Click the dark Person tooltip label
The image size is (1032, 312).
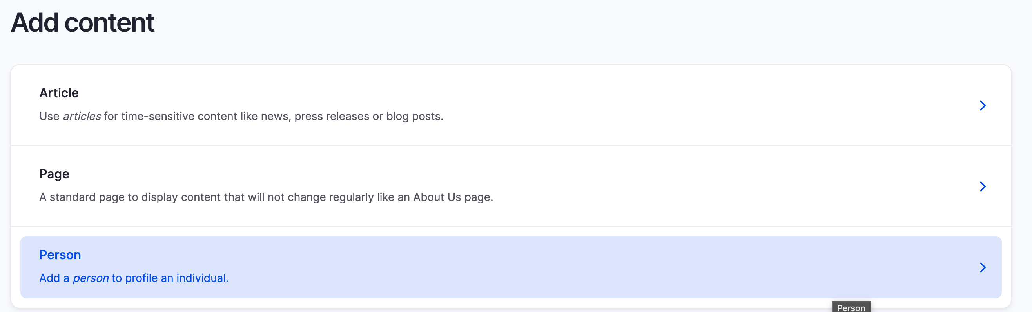pos(851,308)
